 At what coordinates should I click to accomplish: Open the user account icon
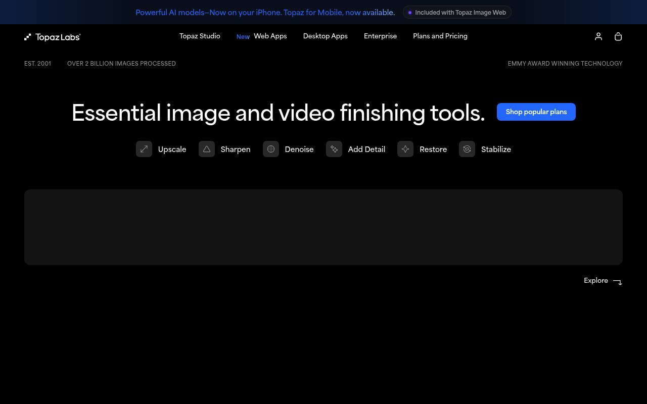(x=598, y=36)
